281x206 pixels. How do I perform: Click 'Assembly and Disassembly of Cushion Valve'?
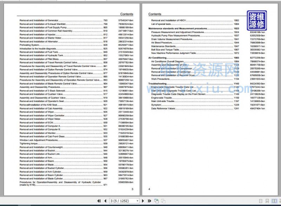[x=43, y=98]
